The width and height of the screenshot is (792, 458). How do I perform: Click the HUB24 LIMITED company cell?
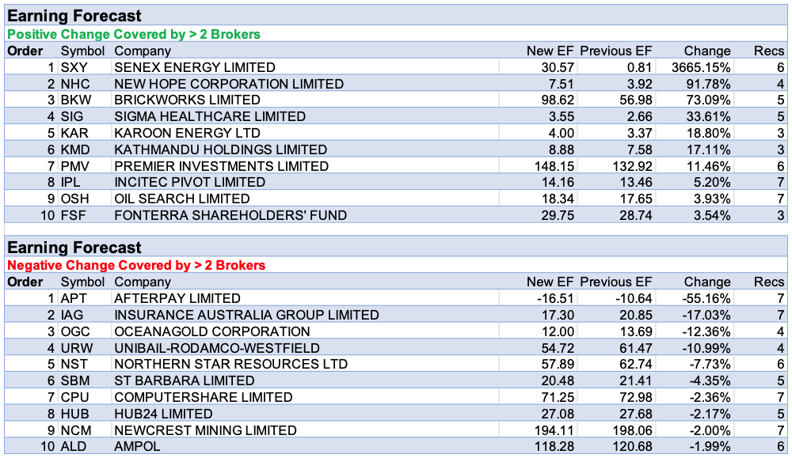(x=163, y=414)
